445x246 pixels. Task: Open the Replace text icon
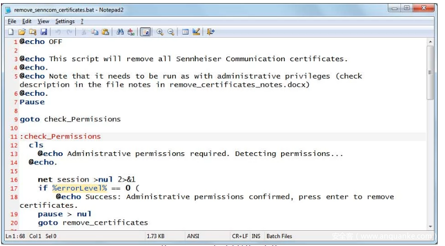[x=131, y=32]
